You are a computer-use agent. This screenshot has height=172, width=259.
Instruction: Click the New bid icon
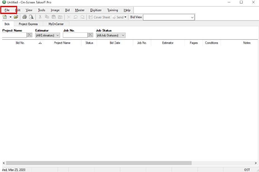tap(5, 17)
